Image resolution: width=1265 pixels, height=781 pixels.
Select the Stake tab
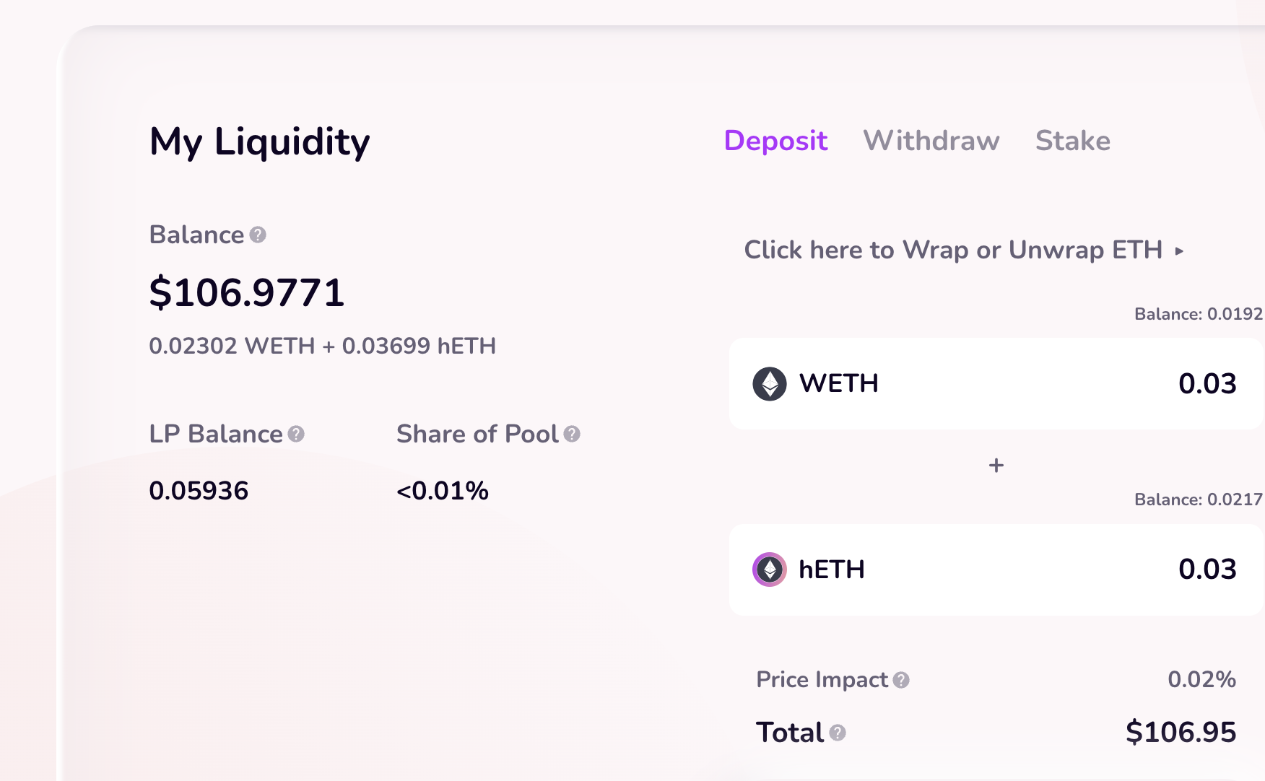click(x=1073, y=141)
